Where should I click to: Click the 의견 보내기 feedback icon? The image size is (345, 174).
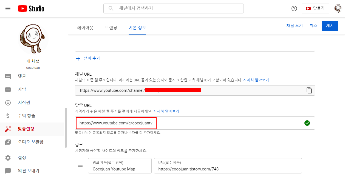[8, 171]
